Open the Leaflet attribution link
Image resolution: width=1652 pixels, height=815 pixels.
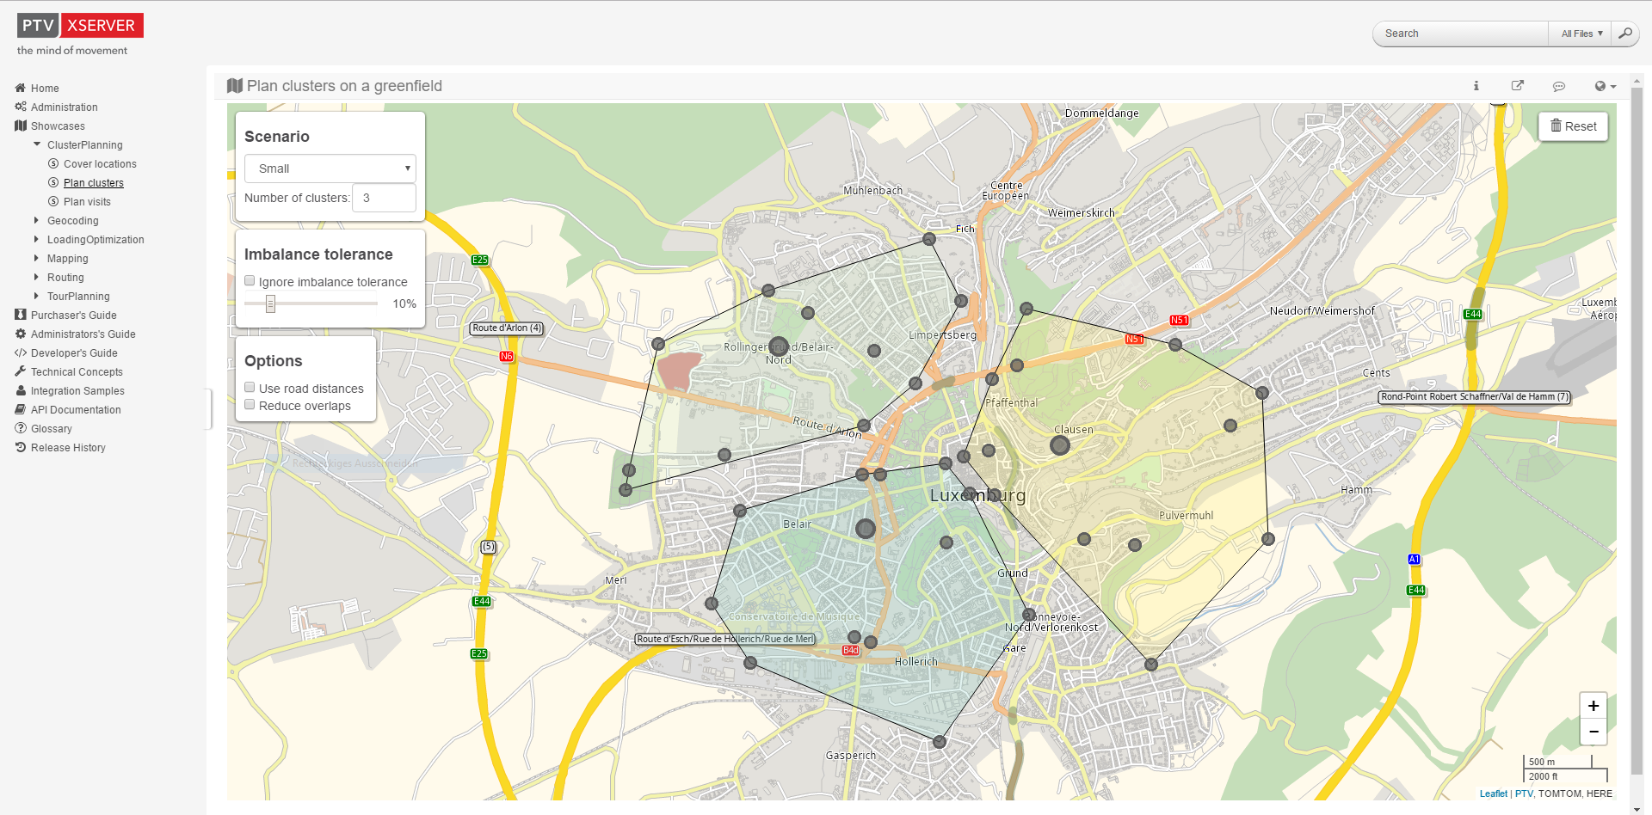click(x=1493, y=794)
